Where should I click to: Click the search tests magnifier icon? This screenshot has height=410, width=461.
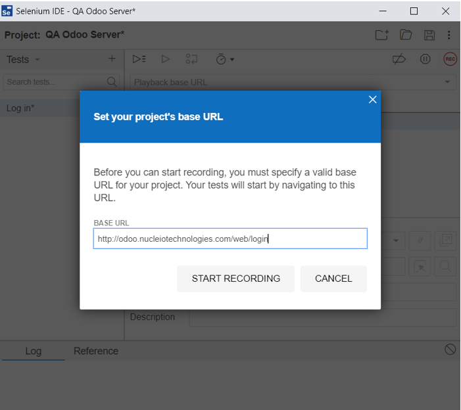112,81
